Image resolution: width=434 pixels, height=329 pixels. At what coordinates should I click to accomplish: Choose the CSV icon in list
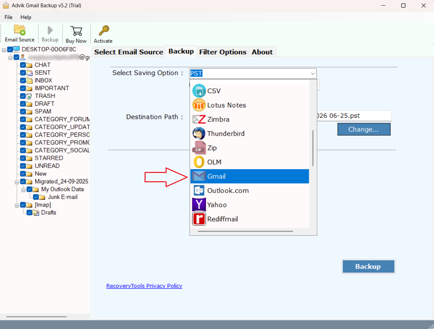pyautogui.click(x=199, y=91)
